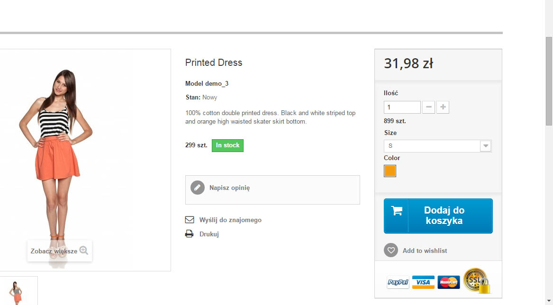Click the envelope icon for Wyślij do znajomego
This screenshot has width=553, height=305.
(190, 220)
